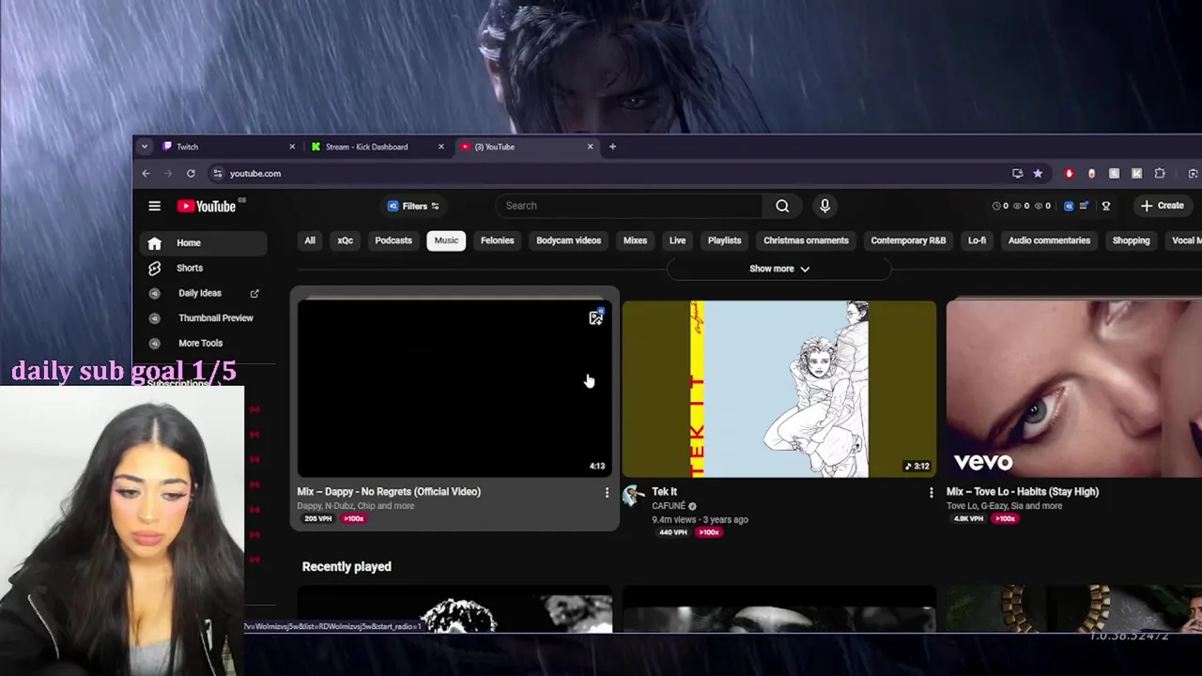The height and width of the screenshot is (676, 1202).
Task: Click external link icon beside Daily Ideas
Action: pyautogui.click(x=254, y=293)
